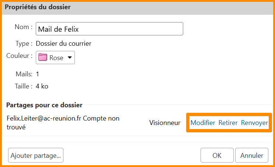The height and width of the screenshot is (167, 275).
Task: Click the Type label
Action: pos(24,44)
